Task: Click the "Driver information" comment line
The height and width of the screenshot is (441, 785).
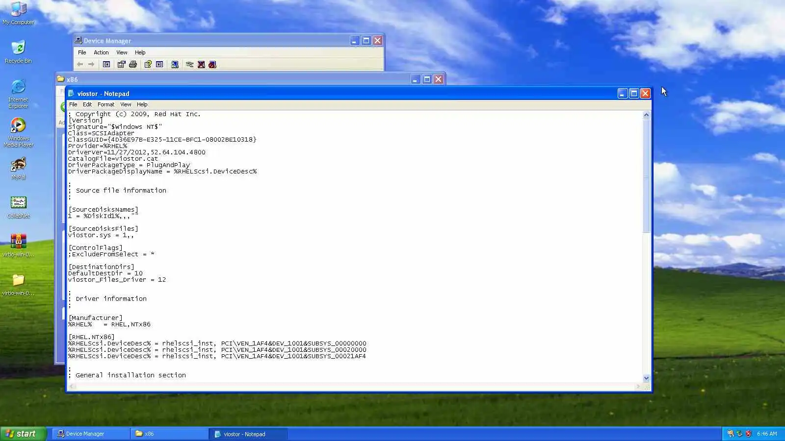Action: tap(111, 299)
